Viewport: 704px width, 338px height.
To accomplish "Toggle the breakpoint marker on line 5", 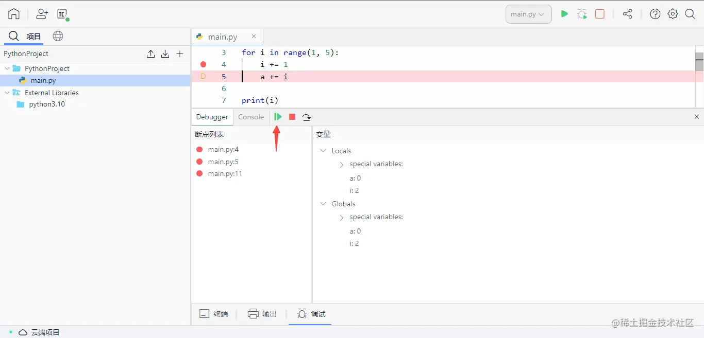I will click(203, 76).
